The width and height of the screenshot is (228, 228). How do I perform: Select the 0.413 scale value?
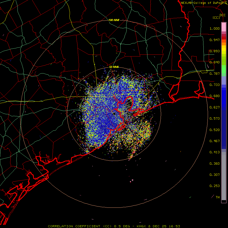pos(215,152)
